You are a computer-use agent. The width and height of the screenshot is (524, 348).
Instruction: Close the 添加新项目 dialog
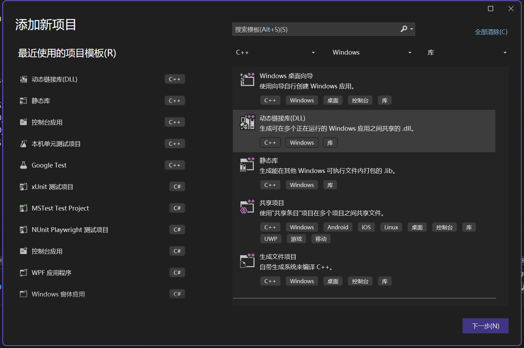tap(511, 9)
